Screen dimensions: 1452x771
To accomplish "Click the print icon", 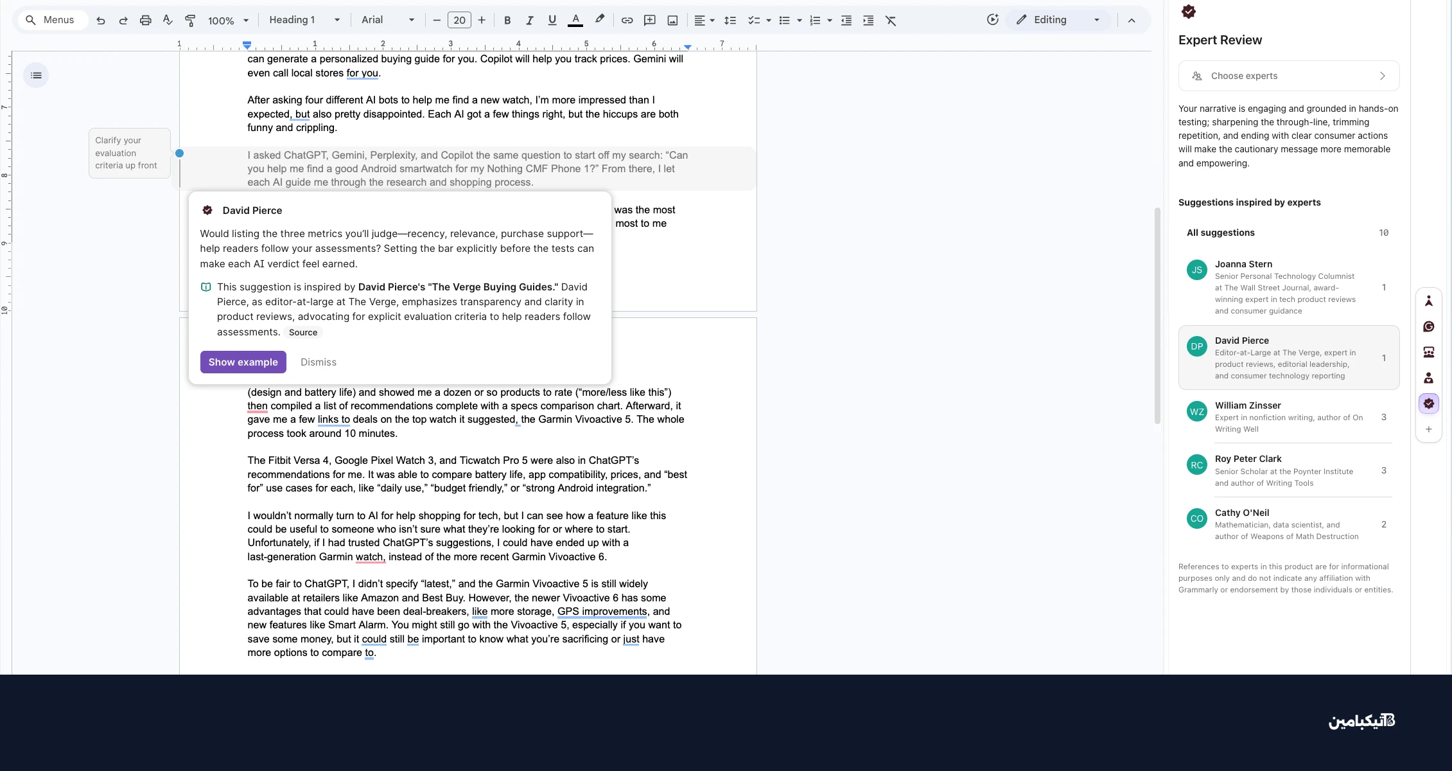I will pyautogui.click(x=145, y=21).
